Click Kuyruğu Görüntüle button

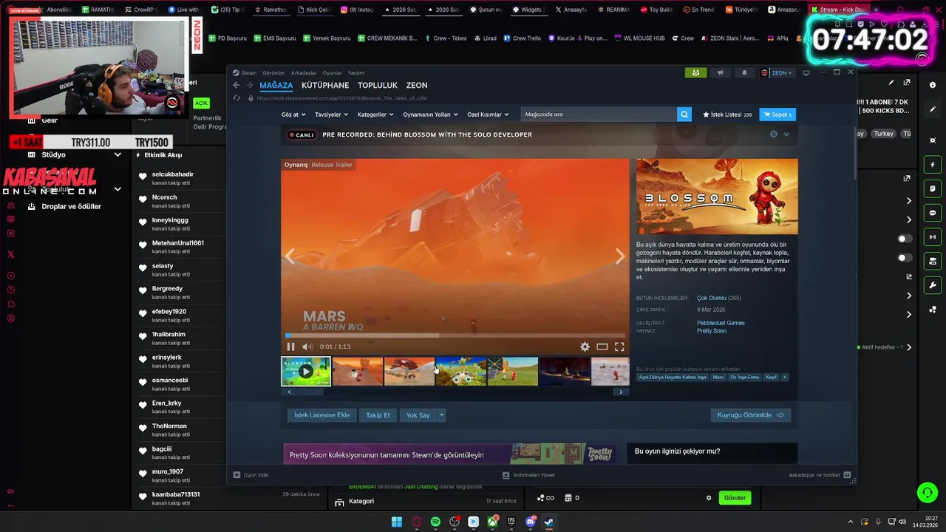750,415
